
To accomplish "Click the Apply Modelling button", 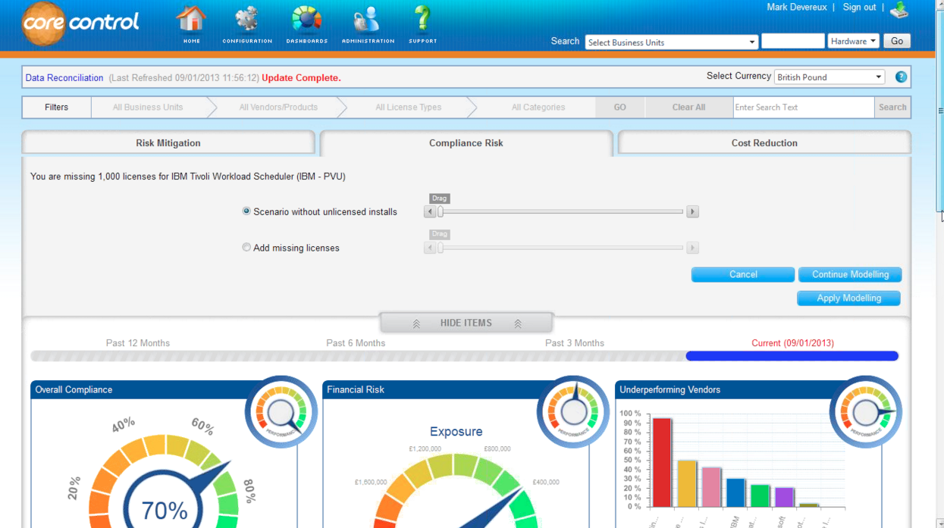I will [x=849, y=298].
